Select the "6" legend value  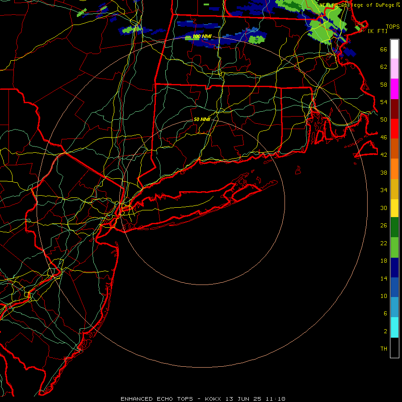coord(385,314)
